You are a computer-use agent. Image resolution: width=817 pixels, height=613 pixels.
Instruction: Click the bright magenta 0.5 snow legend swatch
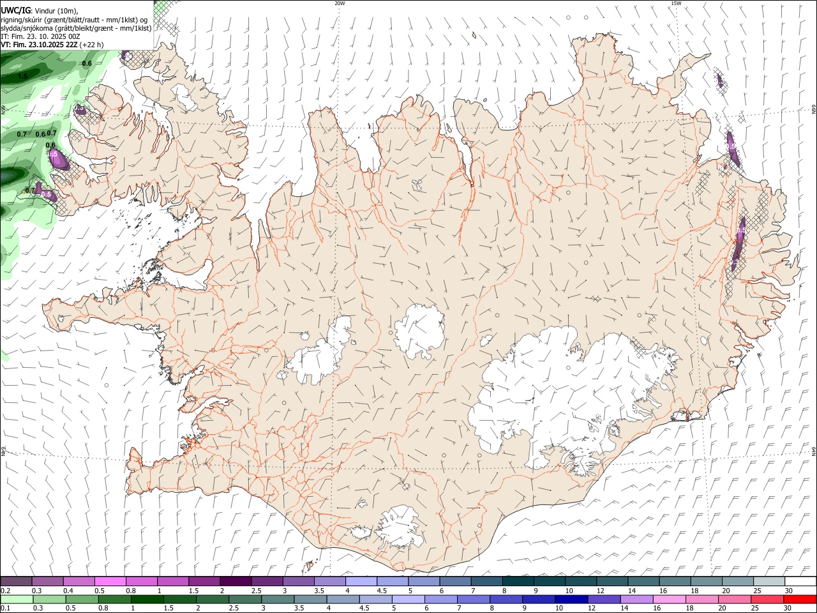click(x=110, y=581)
